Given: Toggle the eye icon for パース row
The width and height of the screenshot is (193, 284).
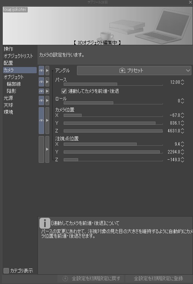Looking at the screenshot, I should [41, 82].
